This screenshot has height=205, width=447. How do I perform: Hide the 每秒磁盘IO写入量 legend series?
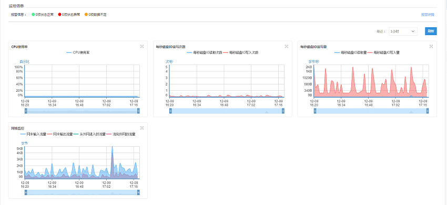384,52
